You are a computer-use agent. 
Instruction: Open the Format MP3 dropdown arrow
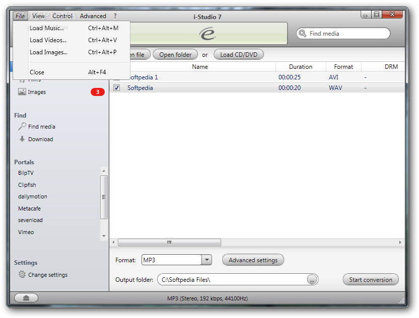pos(206,260)
